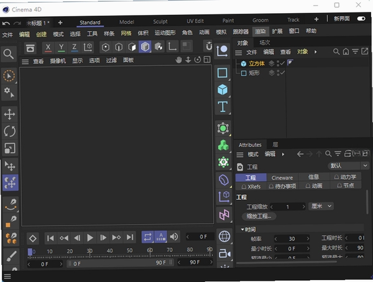Select the Live Selection tool
Image resolution: width=373 pixels, height=282 pixels.
pyautogui.click(x=9, y=76)
